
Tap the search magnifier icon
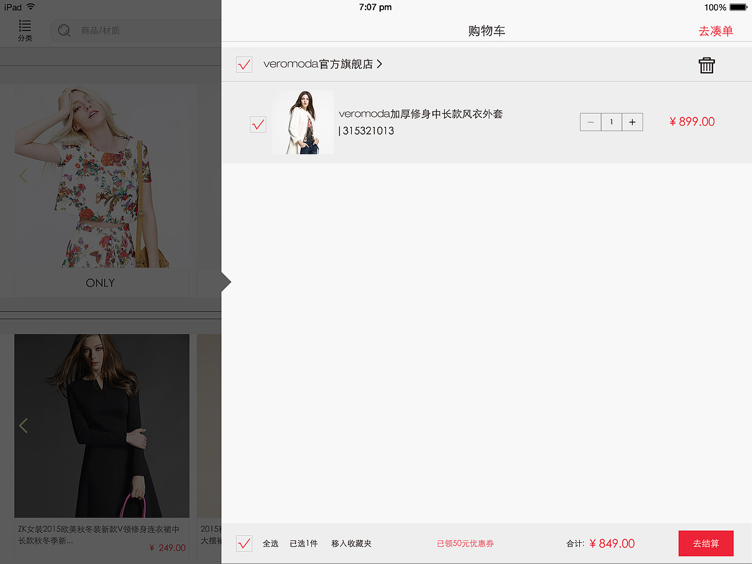pyautogui.click(x=64, y=31)
